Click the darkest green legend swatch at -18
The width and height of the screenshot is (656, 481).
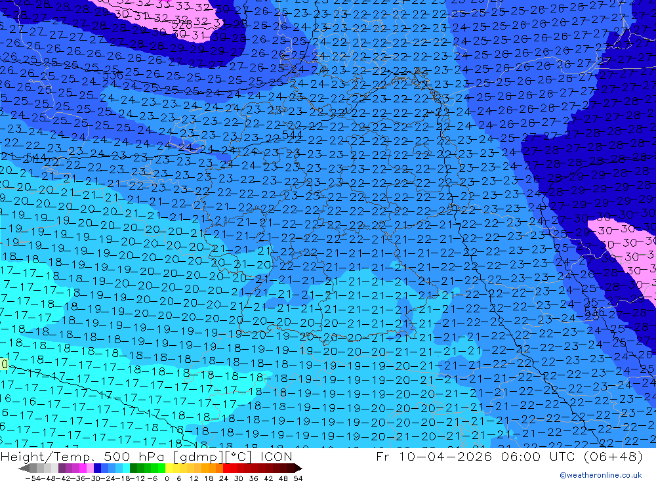133,468
